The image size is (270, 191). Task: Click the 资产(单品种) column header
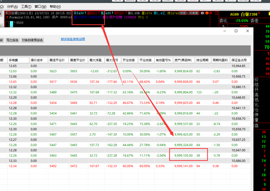tap(184, 60)
